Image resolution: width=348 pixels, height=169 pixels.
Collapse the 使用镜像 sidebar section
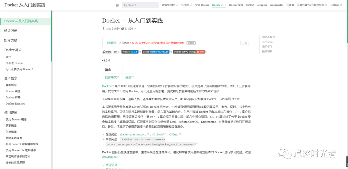[x=11, y=112]
